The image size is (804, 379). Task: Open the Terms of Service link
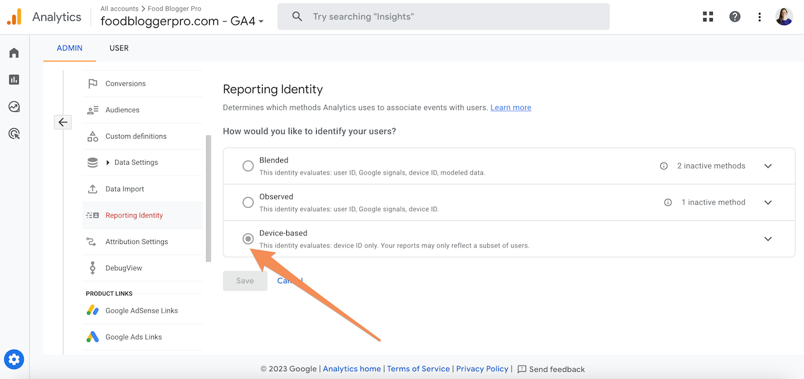point(418,369)
